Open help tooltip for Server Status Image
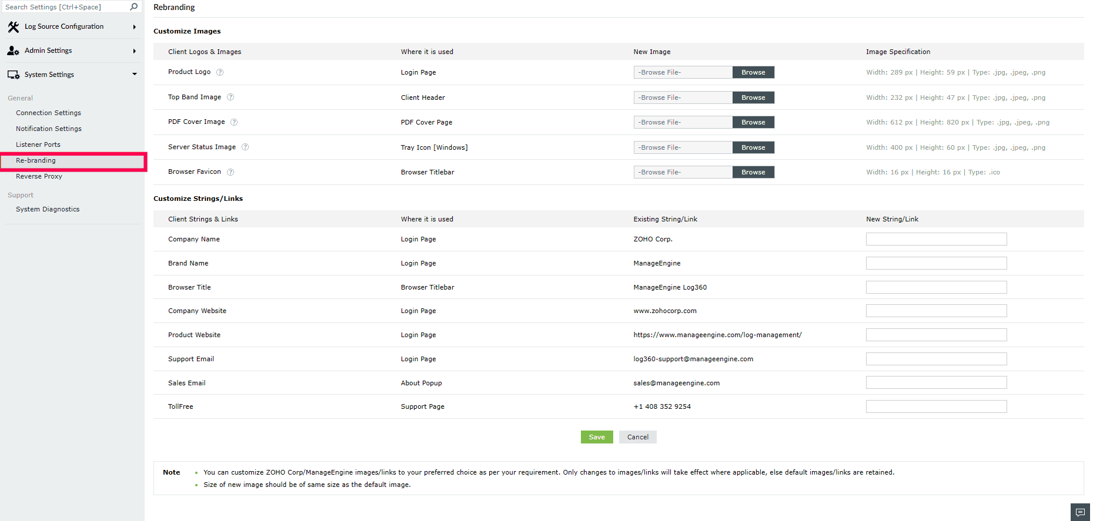Image resolution: width=1093 pixels, height=521 pixels. point(245,147)
